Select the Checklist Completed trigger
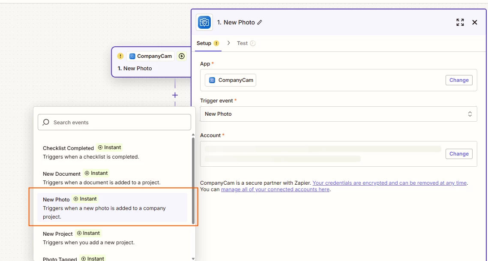This screenshot has width=488, height=261. (x=112, y=152)
